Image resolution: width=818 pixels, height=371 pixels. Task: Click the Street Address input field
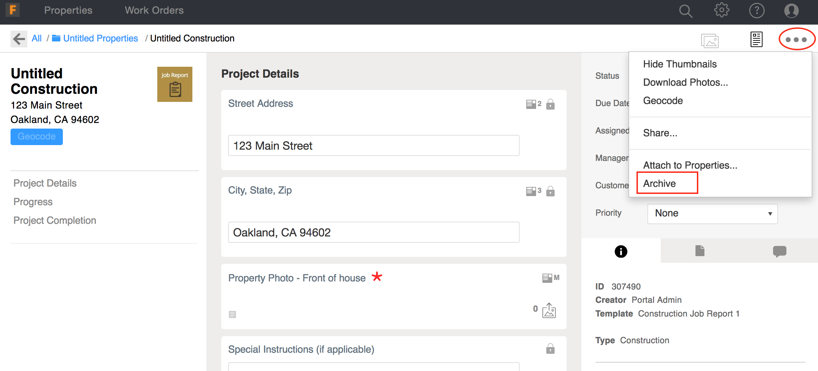pyautogui.click(x=374, y=145)
